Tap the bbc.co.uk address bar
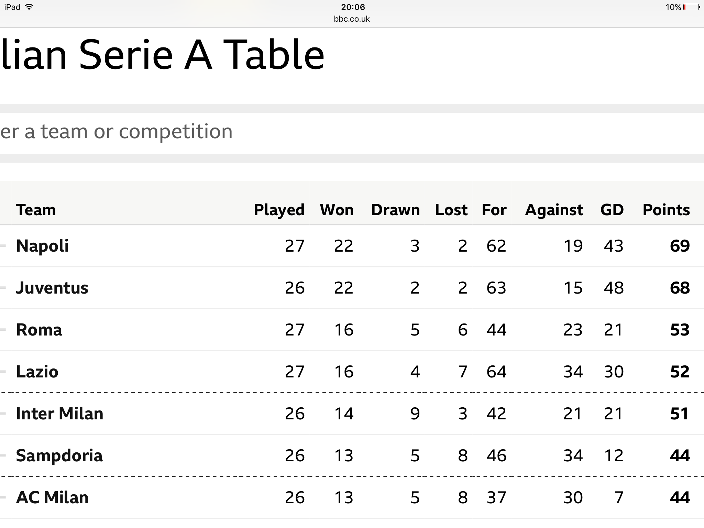Screen dimensions: 704x528 point(352,19)
